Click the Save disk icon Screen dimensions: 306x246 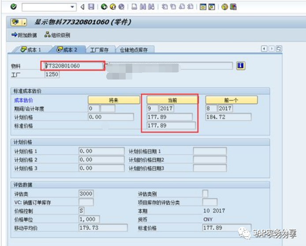click(91, 7)
